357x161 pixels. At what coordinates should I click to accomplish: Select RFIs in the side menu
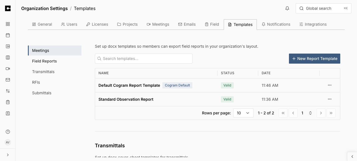coord(55,82)
